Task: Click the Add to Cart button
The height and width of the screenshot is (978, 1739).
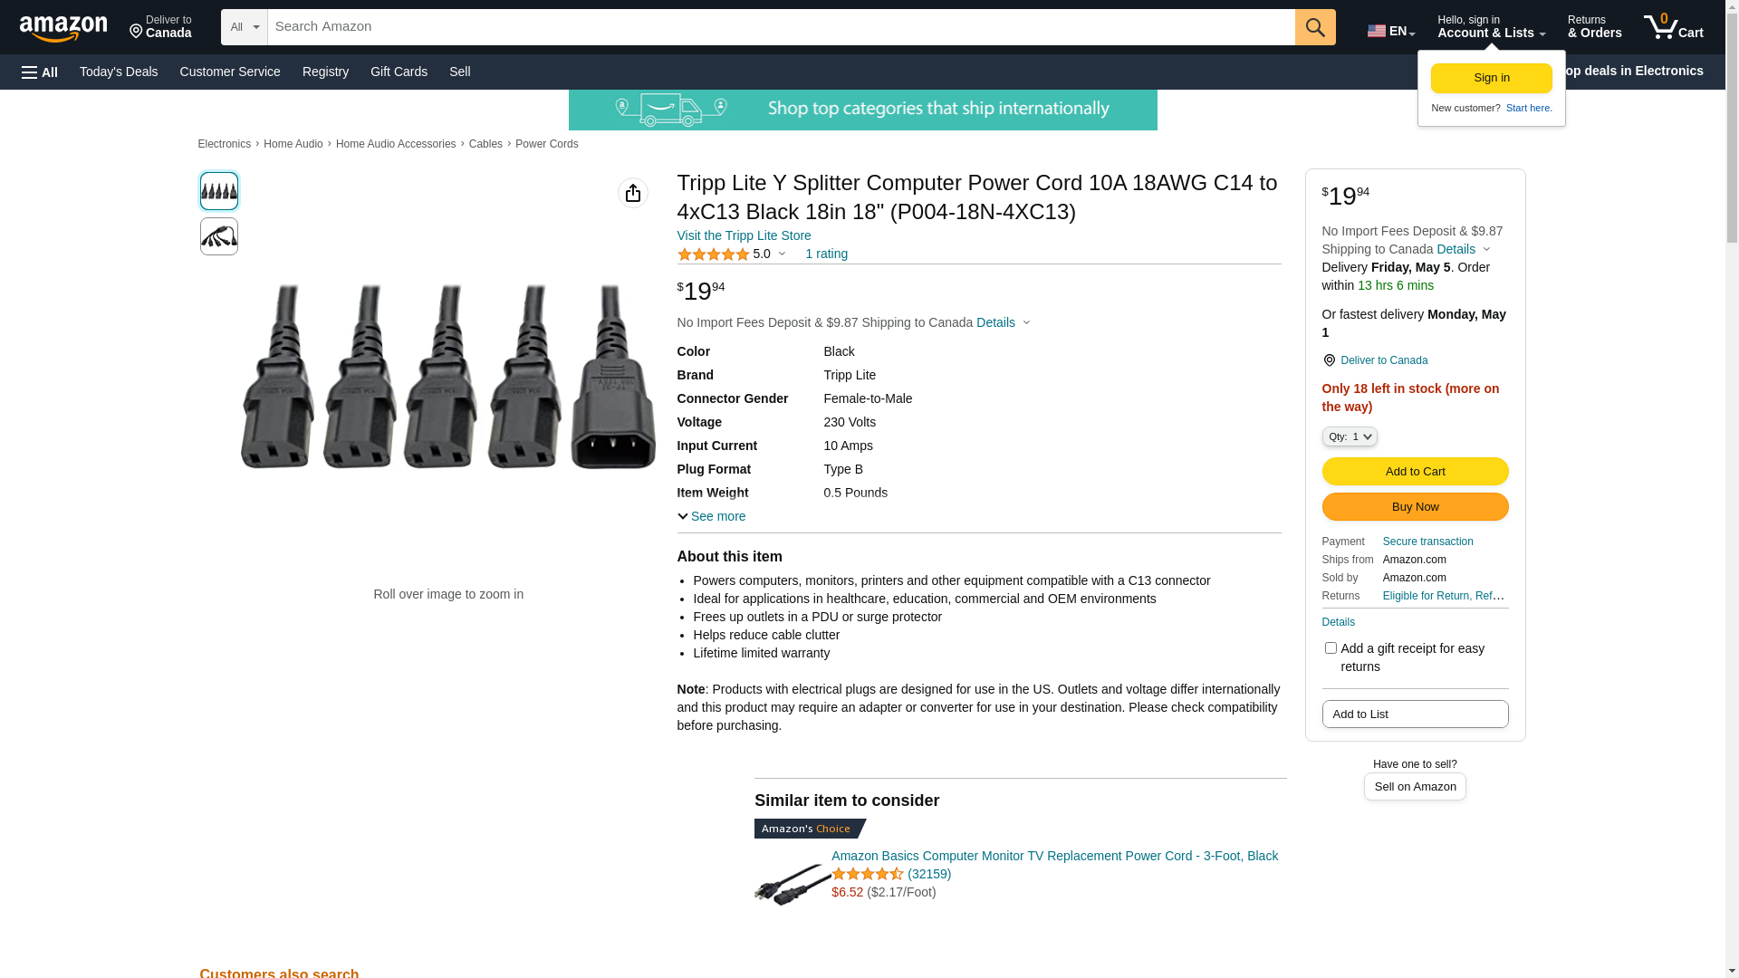Action: (x=1415, y=472)
